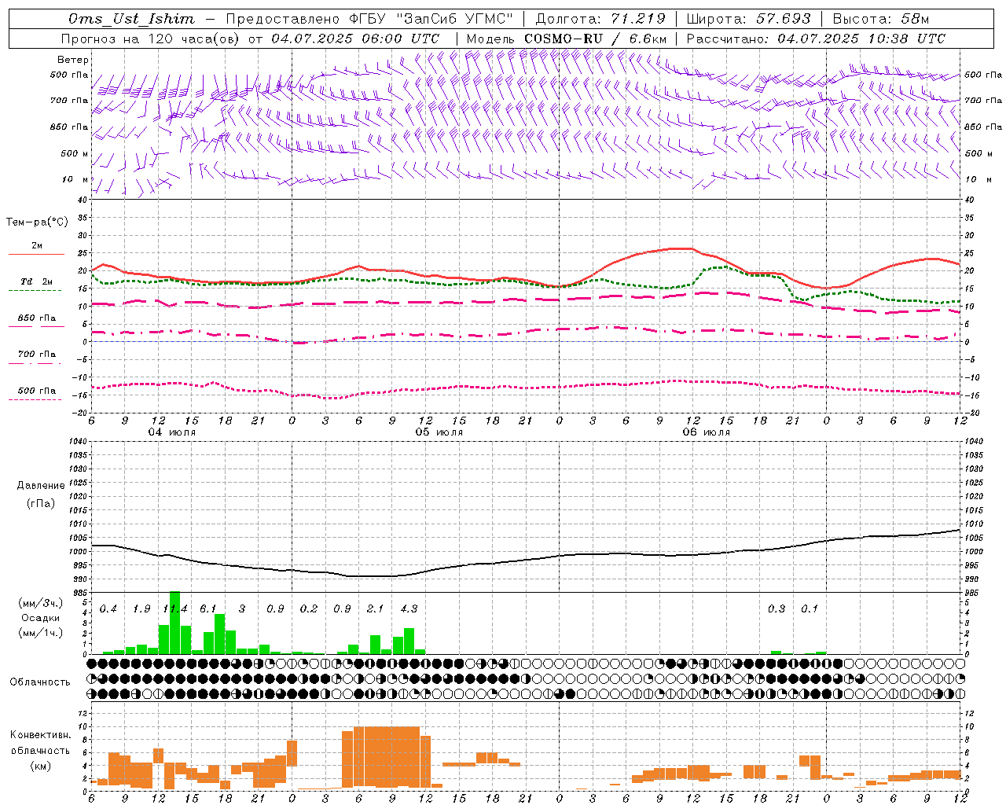Click the forecast start 04.07.2025 06:00 UTC
This screenshot has width=1006, height=805.
pyautogui.click(x=355, y=39)
